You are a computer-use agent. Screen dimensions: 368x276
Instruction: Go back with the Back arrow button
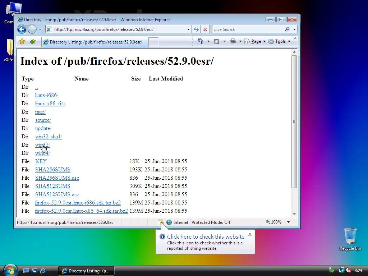22,29
